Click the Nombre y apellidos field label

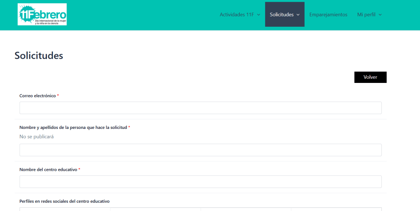(73, 128)
